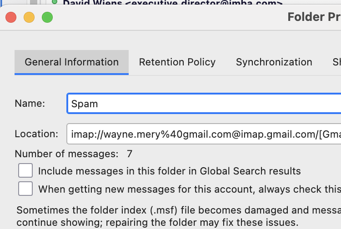Click the message count value 7
Screen dimensions: 341x229
point(130,154)
